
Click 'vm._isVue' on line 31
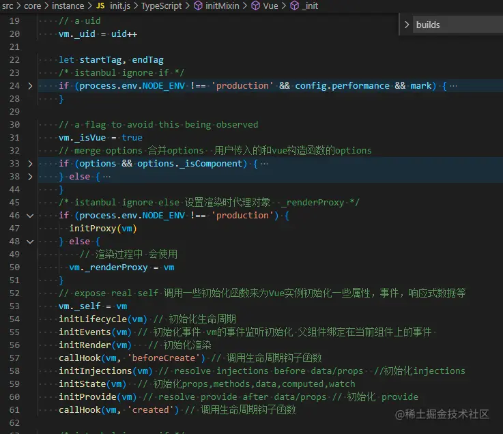[x=82, y=138]
